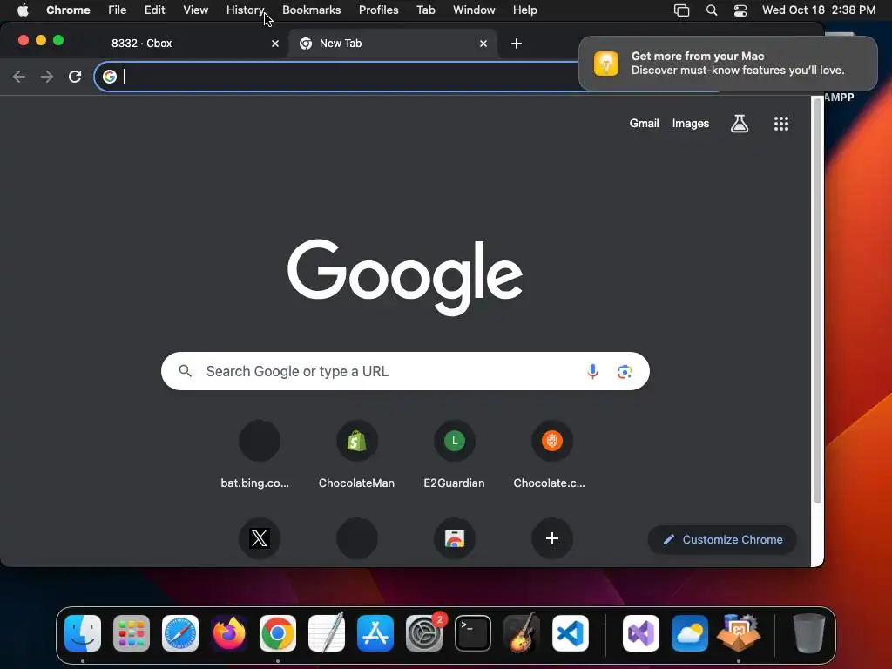Image resolution: width=892 pixels, height=669 pixels.
Task: Launch Safari from the Dock
Action: [180, 633]
